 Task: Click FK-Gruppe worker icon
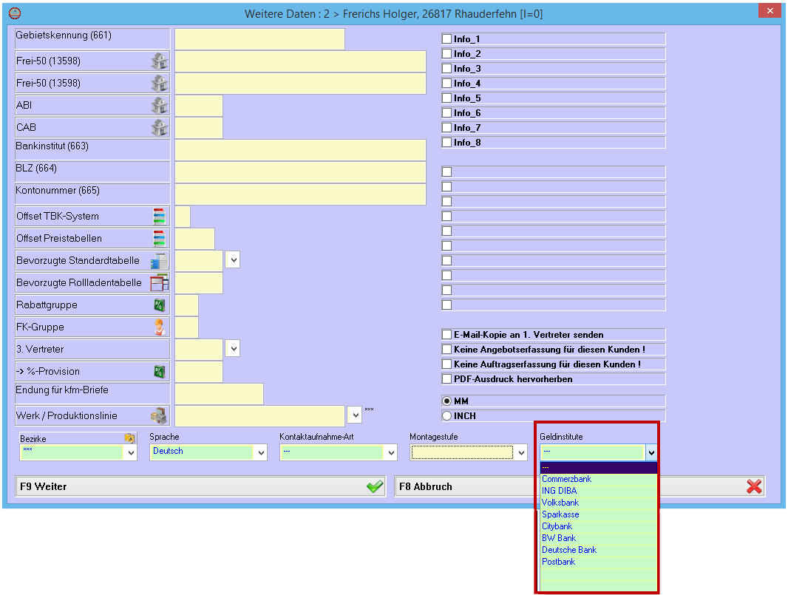[x=160, y=327]
